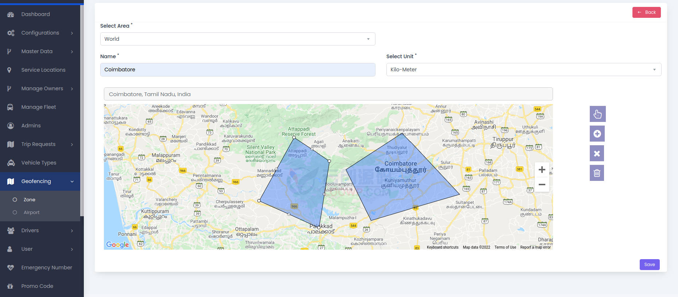
Task: Expand the Drivers chevron
Action: click(72, 231)
